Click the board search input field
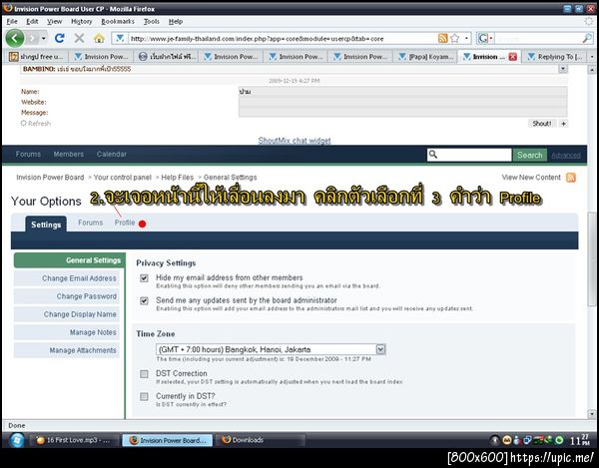 click(x=469, y=155)
